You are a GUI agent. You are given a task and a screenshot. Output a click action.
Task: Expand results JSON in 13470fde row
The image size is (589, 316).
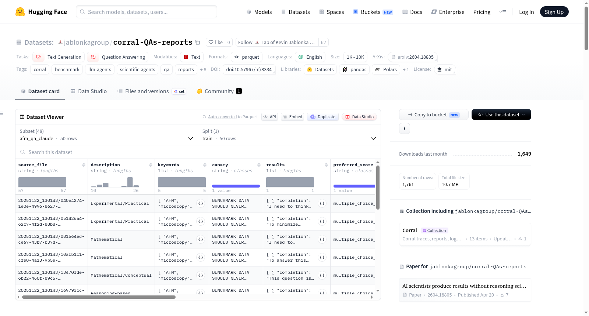coord(322,275)
